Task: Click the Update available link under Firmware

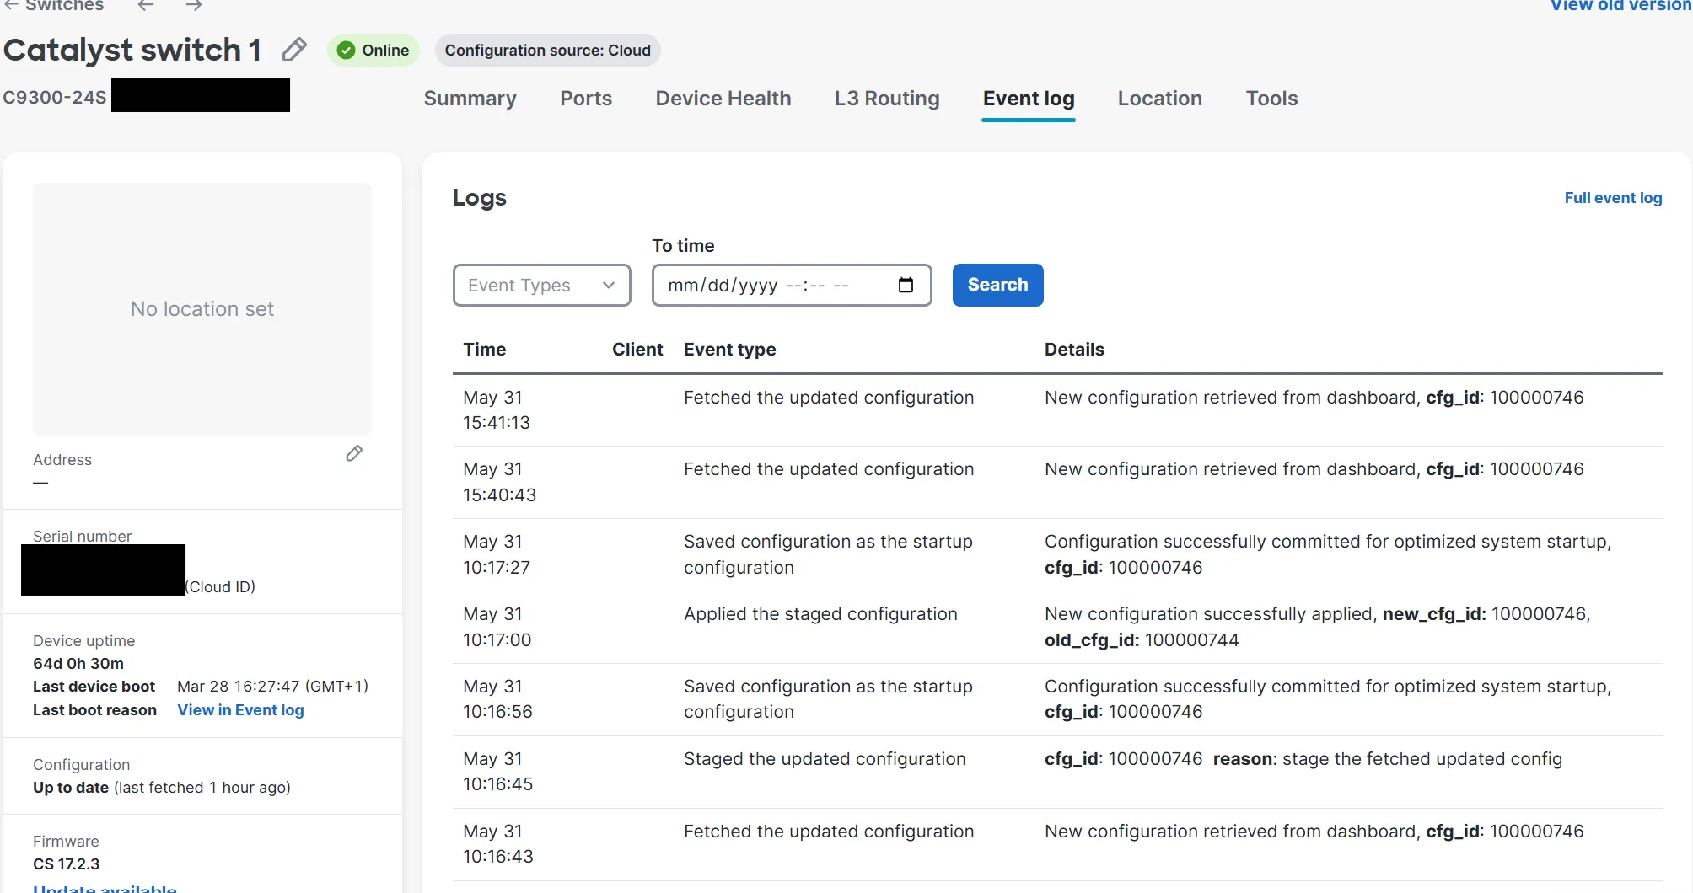Action: [x=105, y=888]
